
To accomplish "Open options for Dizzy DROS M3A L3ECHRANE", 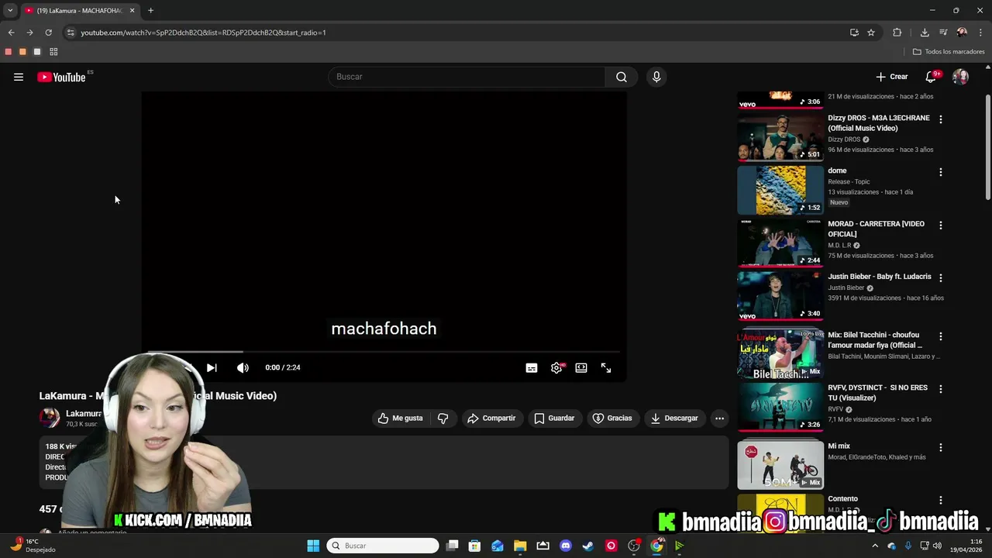I will pyautogui.click(x=941, y=119).
